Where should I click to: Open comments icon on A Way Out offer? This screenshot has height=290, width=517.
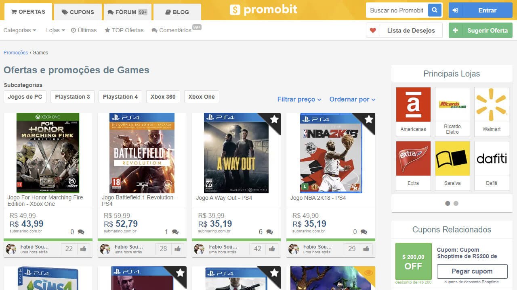click(269, 232)
